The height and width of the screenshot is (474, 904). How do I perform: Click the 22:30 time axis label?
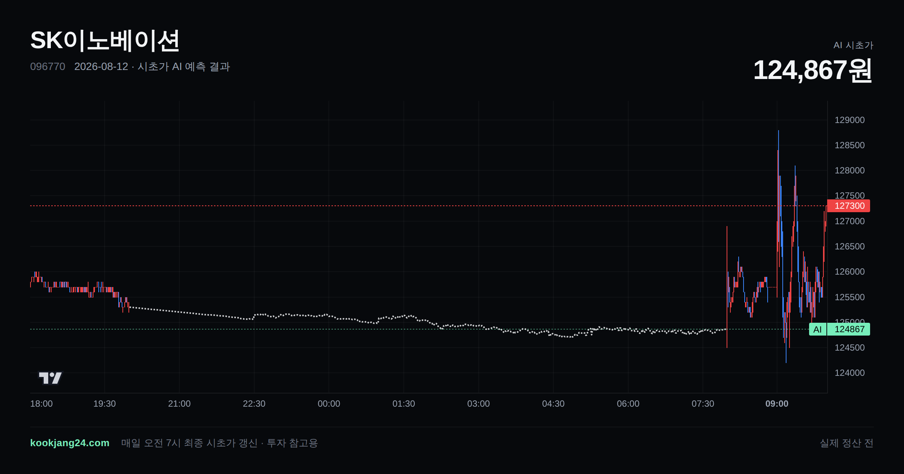coord(254,404)
